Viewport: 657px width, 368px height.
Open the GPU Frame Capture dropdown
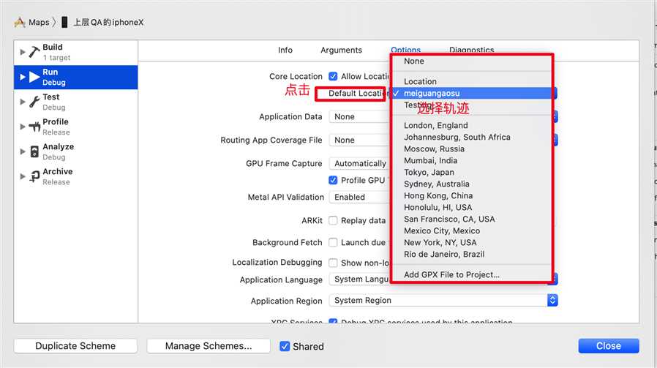pos(359,163)
